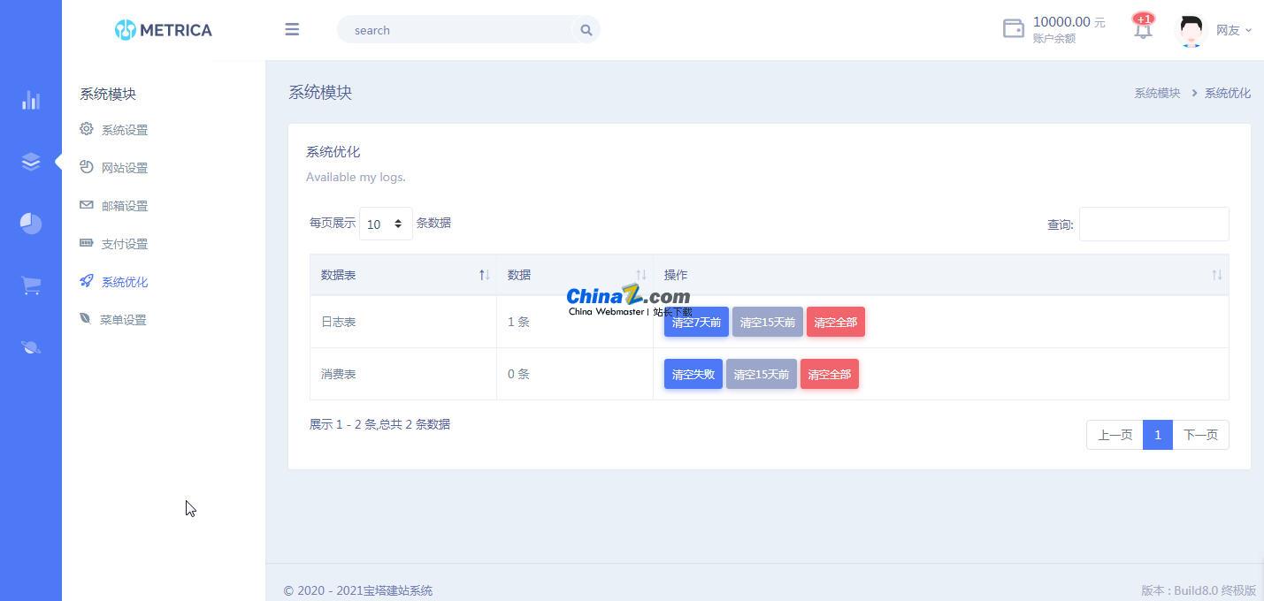Open the notifications bell with +1 badge
This screenshot has width=1264, height=601.
coord(1143,29)
